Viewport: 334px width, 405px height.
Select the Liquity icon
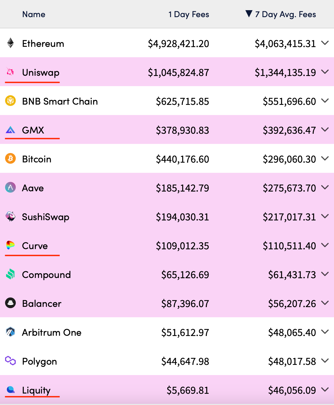click(x=11, y=390)
